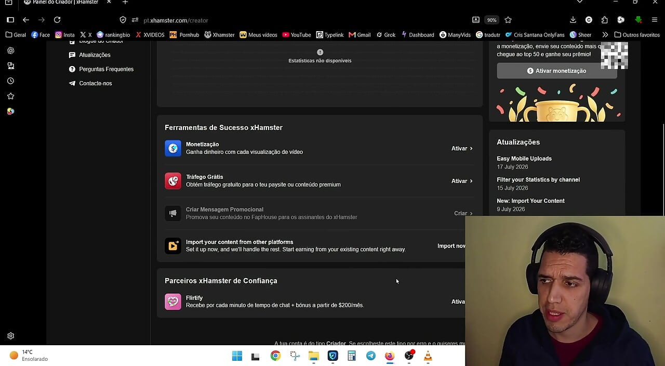Open the green download arrow extension icon
665x366 pixels.
click(x=639, y=20)
